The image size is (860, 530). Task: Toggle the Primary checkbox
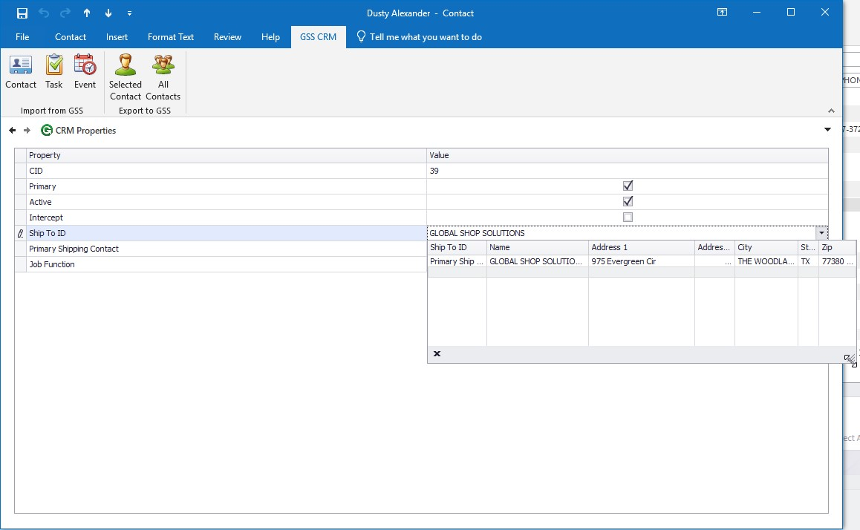[x=628, y=186]
